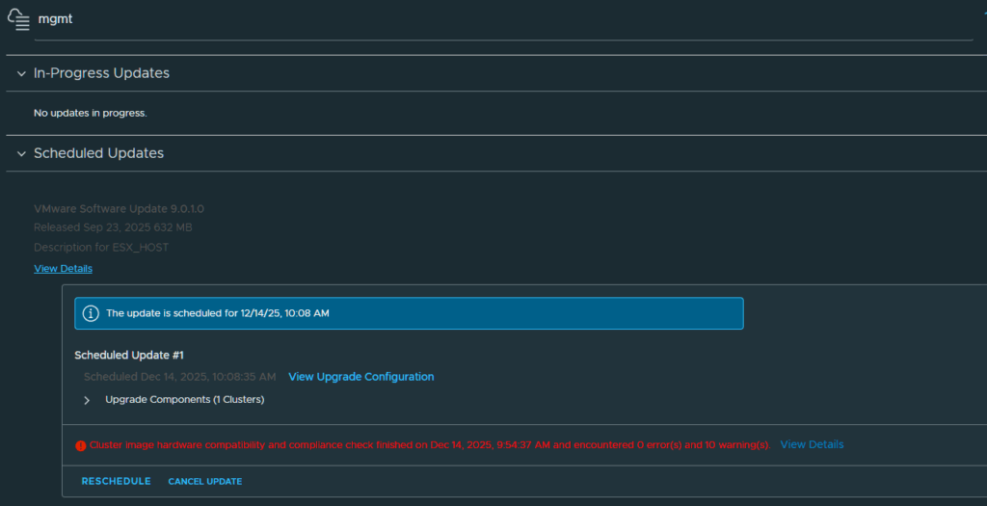Click the 'No updates in progress' text
The image size is (987, 506).
click(x=90, y=114)
